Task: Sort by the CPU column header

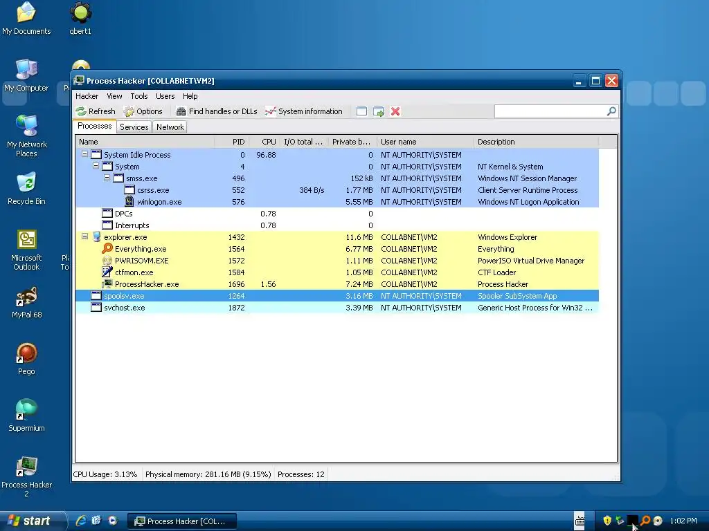Action: click(264, 142)
